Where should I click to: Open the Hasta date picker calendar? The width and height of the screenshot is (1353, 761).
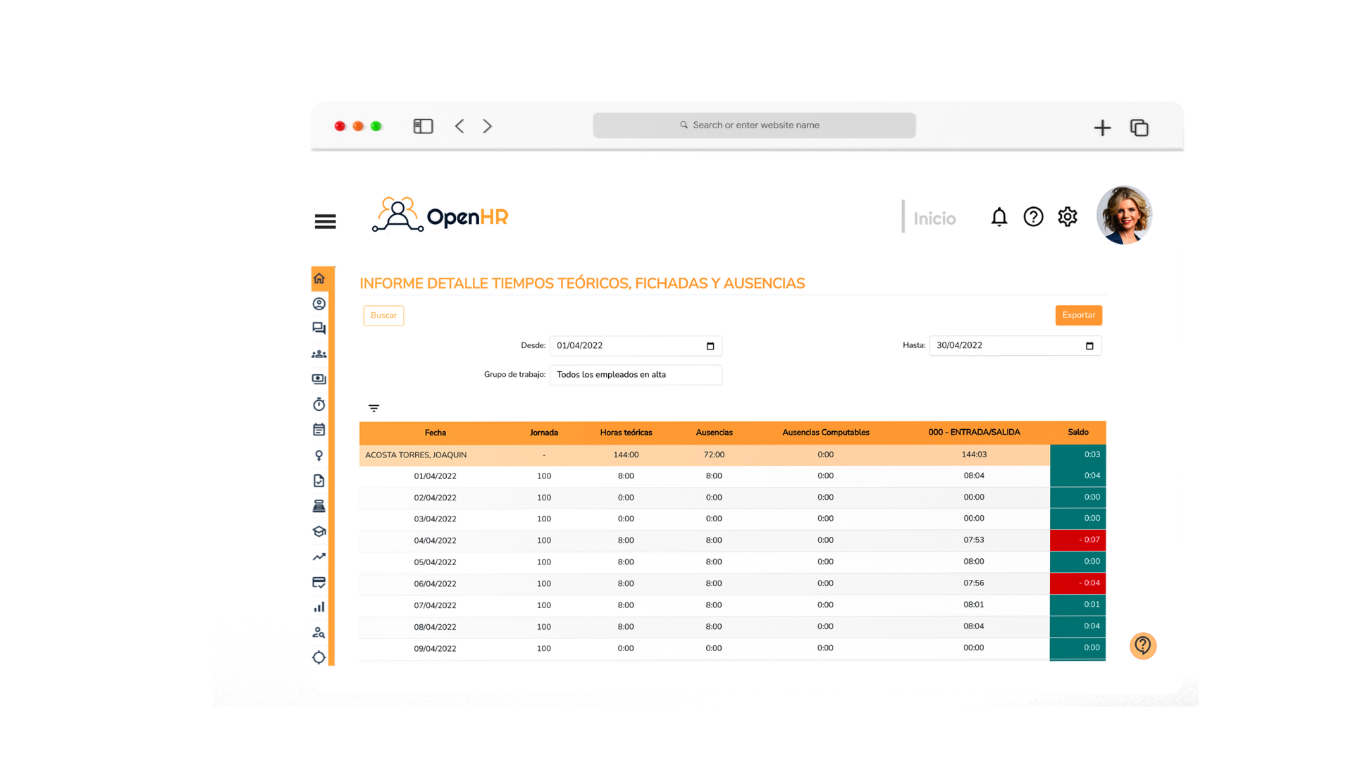pyautogui.click(x=1089, y=346)
